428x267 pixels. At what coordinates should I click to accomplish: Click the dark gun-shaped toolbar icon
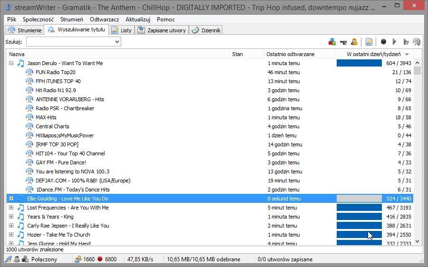(x=343, y=42)
